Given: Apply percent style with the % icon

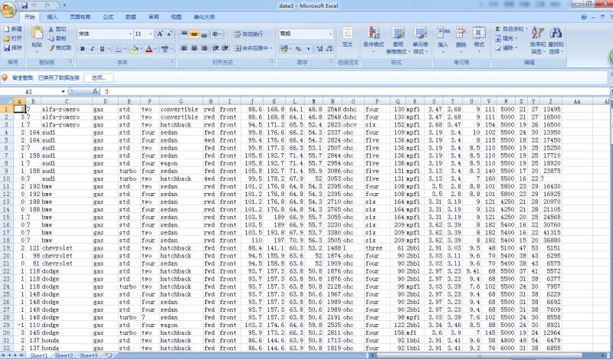Looking at the screenshot, I should [298, 48].
